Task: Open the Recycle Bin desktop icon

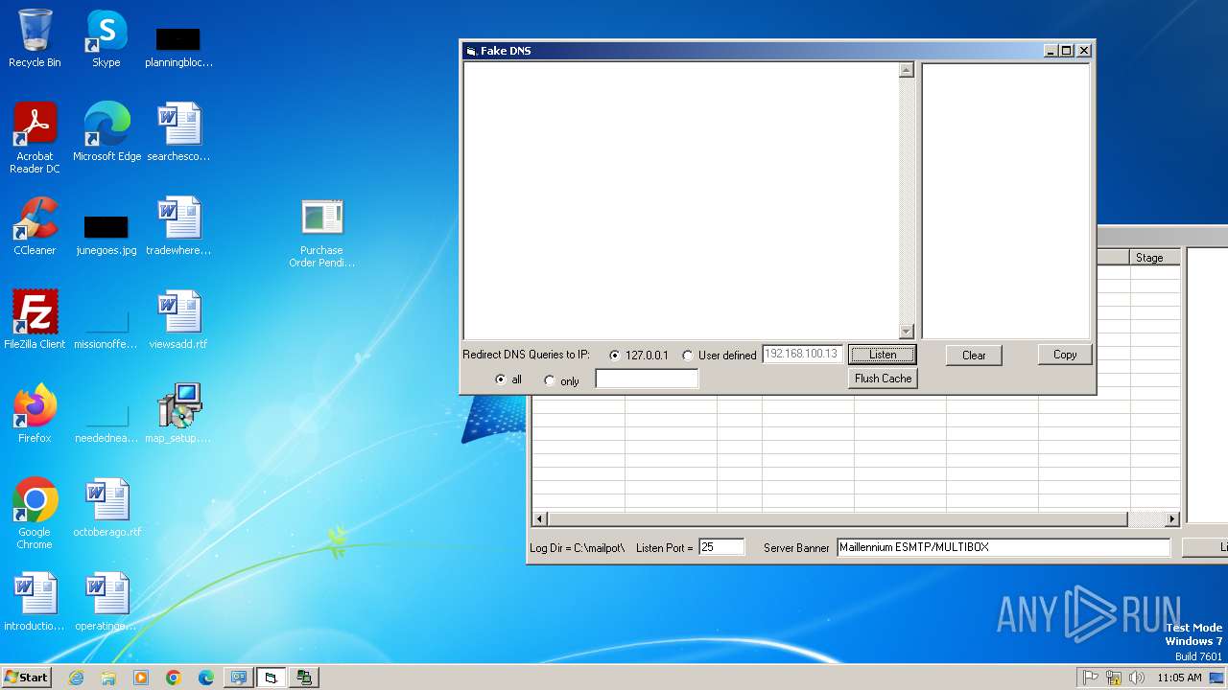Action: [x=35, y=38]
